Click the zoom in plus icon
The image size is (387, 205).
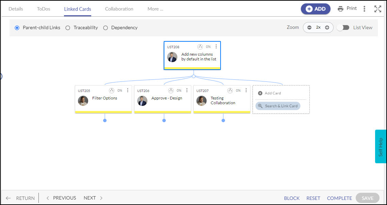327,27
